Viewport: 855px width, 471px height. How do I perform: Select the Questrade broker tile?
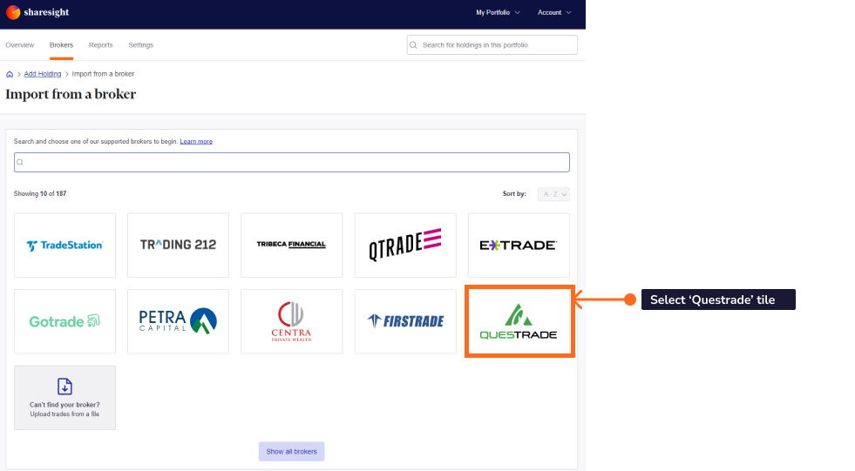pyautogui.click(x=519, y=321)
